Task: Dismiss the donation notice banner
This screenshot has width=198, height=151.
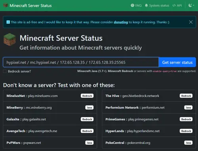Action: tap(191, 22)
